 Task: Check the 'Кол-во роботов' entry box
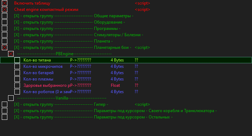coord(17,92)
